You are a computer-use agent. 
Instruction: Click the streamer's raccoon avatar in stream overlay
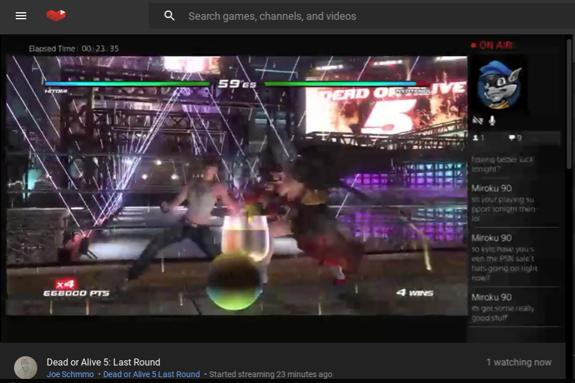point(499,85)
